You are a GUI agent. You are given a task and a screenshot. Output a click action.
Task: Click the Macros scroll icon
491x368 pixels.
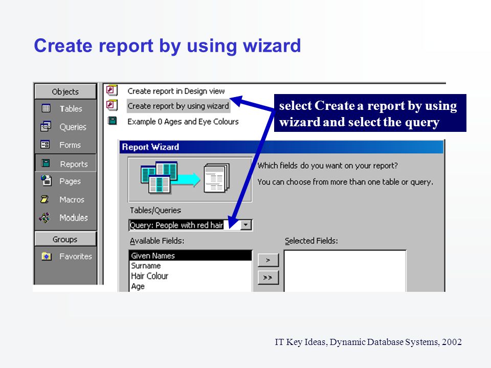coord(44,199)
